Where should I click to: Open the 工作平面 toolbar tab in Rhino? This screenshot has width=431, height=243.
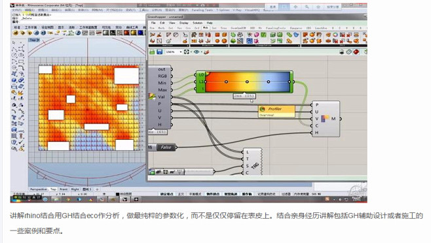31,27
